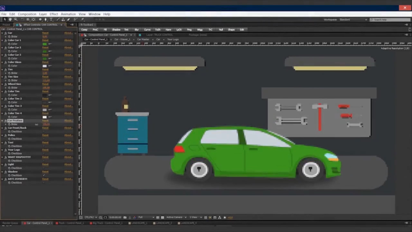Enable the WANT BIGFOOT!!!!! checkbox
412x232 pixels.
44,160
